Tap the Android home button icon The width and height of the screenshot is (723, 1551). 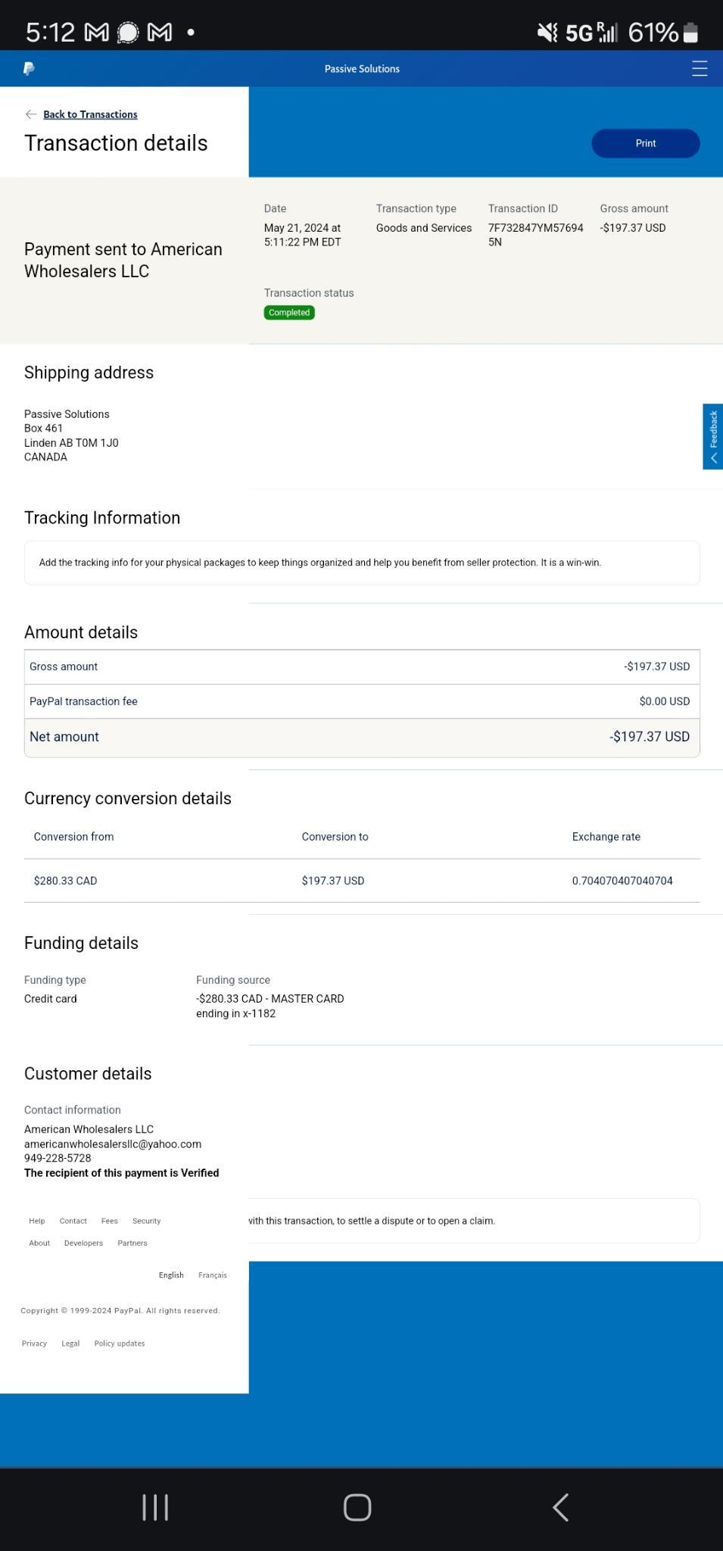(357, 1507)
